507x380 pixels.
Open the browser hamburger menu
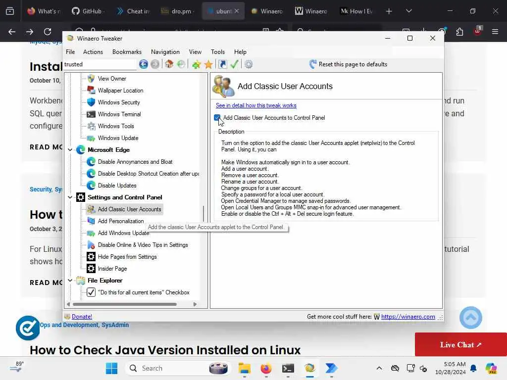click(495, 32)
